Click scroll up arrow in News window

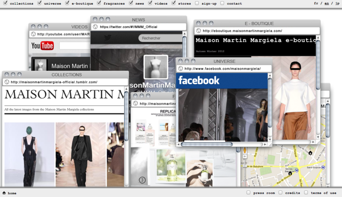(x=184, y=34)
